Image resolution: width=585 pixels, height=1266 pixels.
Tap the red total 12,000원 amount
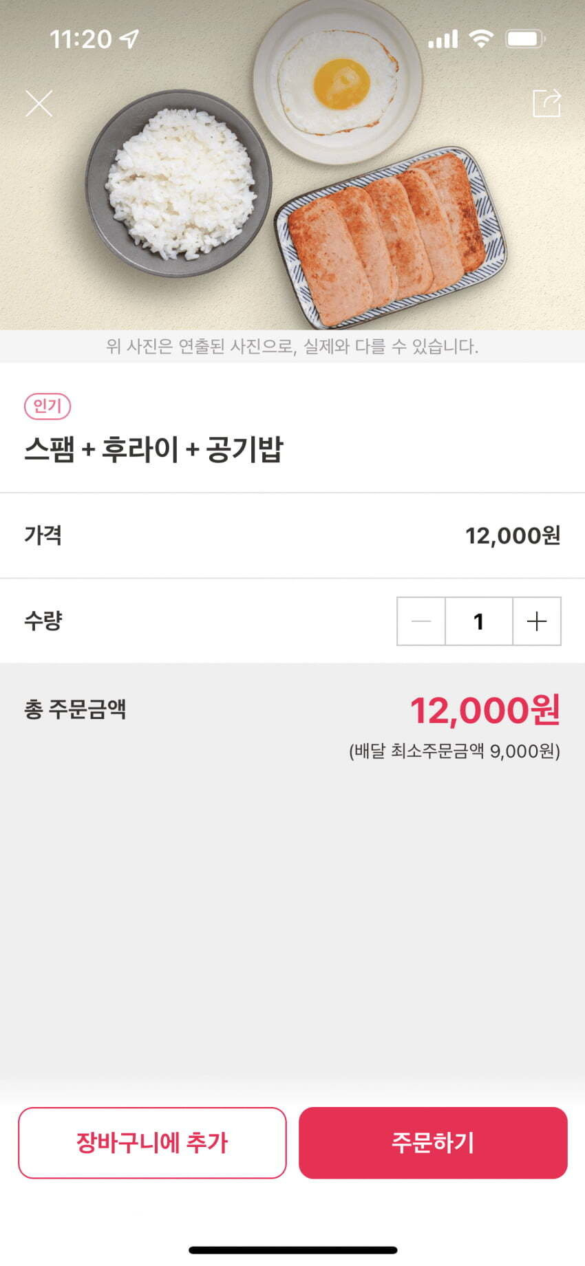point(485,711)
